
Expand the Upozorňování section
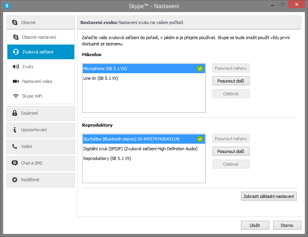click(x=41, y=130)
